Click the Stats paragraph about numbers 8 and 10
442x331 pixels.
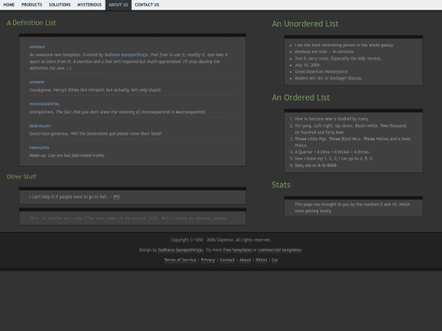352,208
